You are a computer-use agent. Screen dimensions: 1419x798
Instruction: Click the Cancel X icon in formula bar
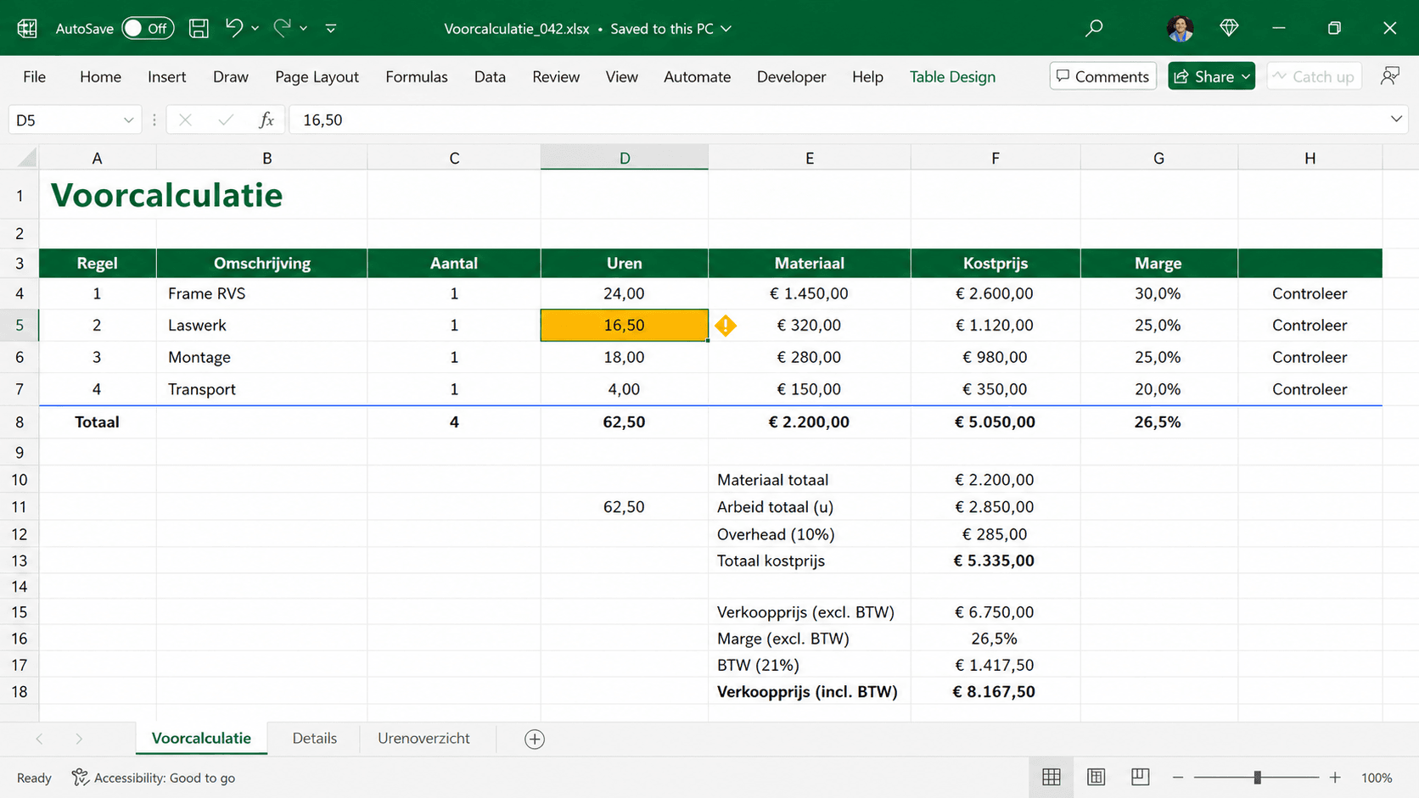point(185,120)
